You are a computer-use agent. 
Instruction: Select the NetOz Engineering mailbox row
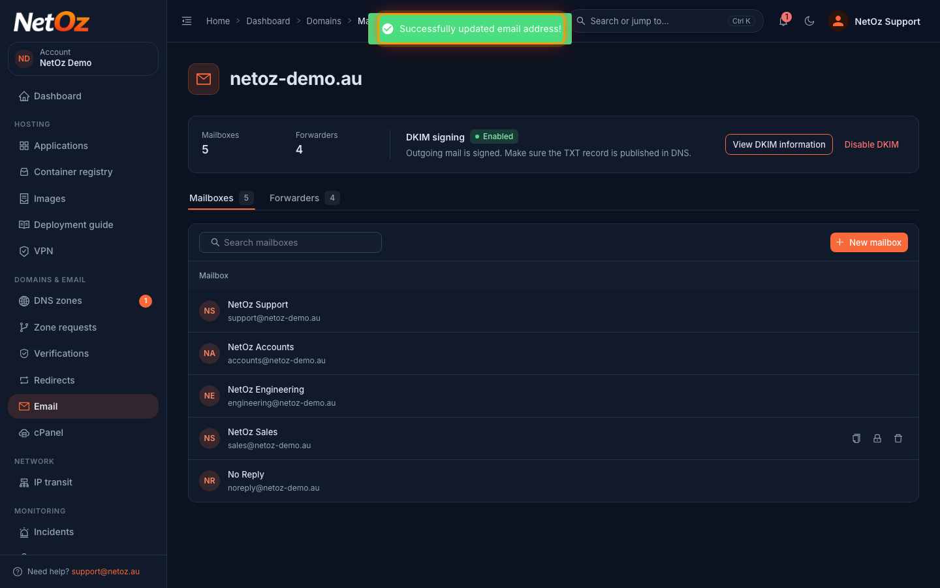tap(554, 396)
